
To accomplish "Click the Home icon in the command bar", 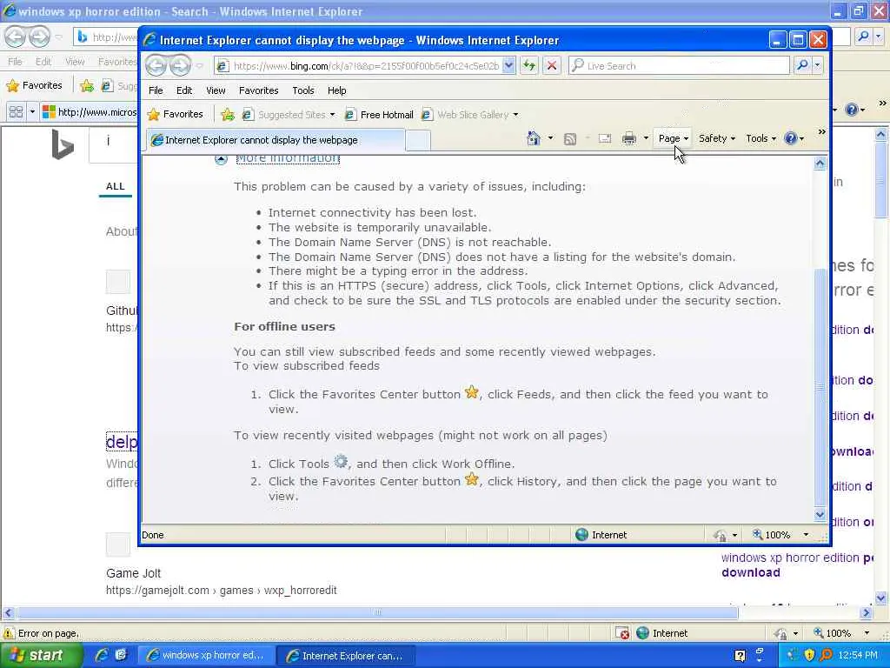I will click(534, 138).
